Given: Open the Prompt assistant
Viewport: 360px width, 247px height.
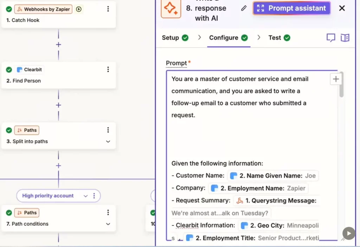Looking at the screenshot, I should [x=291, y=8].
